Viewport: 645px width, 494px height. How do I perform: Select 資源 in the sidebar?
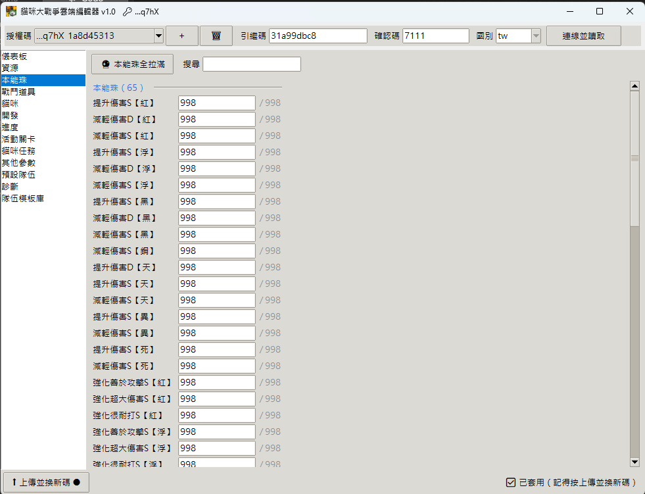tap(43, 68)
